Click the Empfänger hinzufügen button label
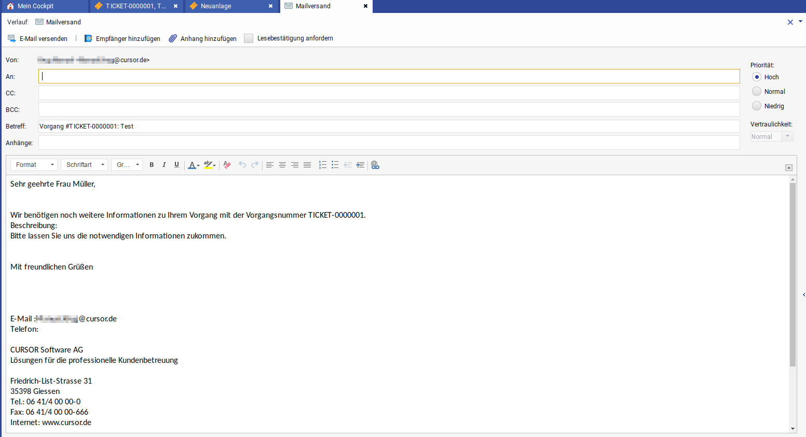The height and width of the screenshot is (437, 806). coord(128,39)
